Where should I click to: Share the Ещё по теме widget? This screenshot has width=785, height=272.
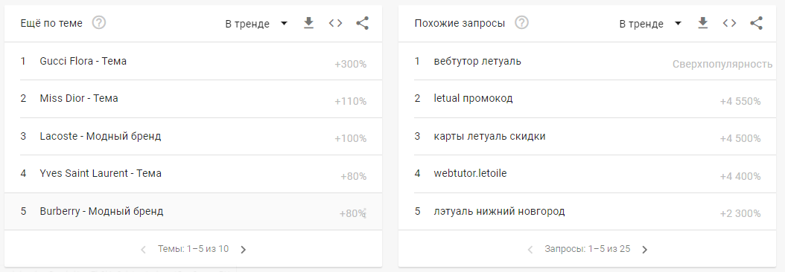(x=363, y=23)
